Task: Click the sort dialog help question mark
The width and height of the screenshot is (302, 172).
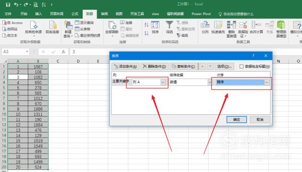Action: coord(253,56)
